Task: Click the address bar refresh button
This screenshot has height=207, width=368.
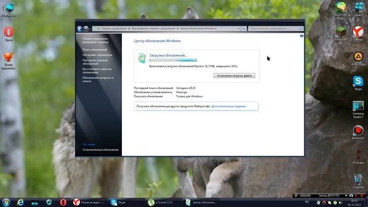Action: (244, 28)
